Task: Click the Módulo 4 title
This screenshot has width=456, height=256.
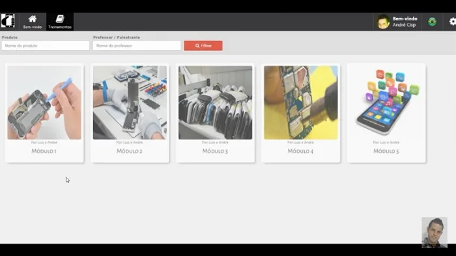Action: pos(300,151)
